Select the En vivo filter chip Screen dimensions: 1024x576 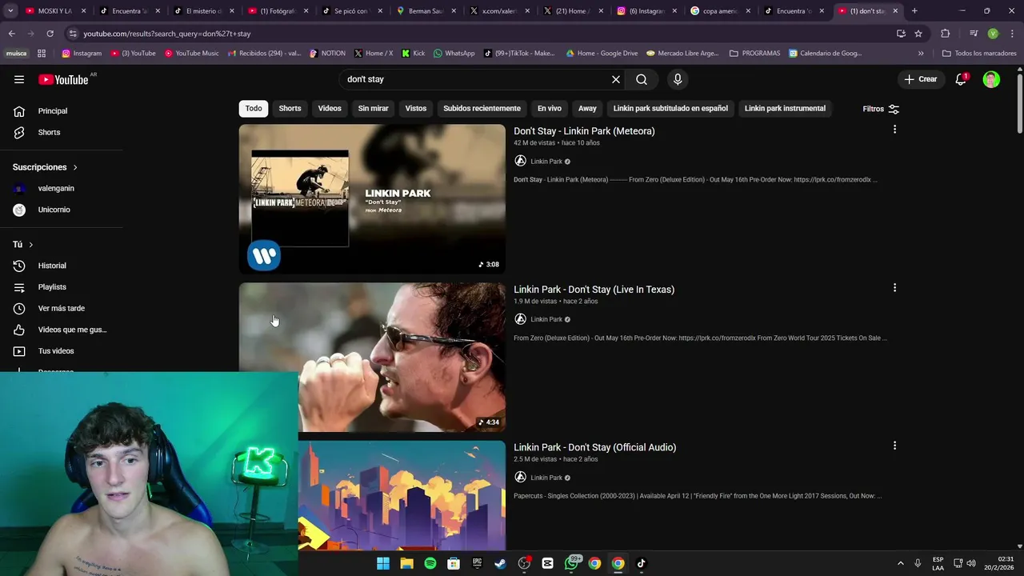pyautogui.click(x=549, y=109)
